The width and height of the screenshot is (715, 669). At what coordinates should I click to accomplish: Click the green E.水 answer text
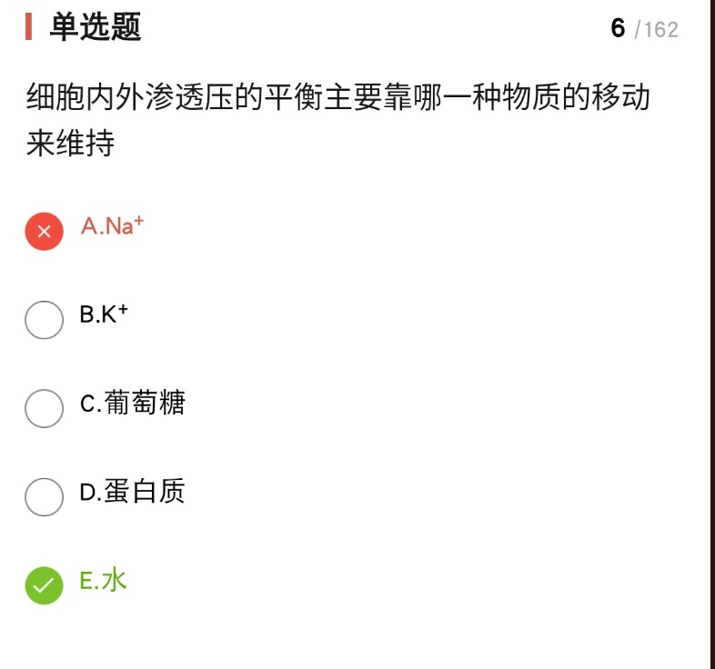pyautogui.click(x=103, y=580)
